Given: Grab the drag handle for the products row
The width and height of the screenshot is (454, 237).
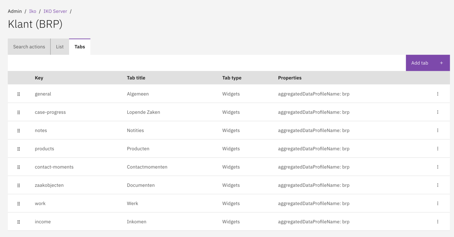Looking at the screenshot, I should tap(18, 149).
